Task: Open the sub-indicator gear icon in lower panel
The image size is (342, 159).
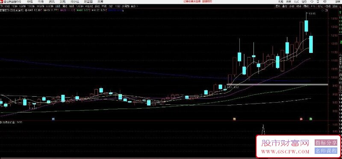Action: (x=1, y=122)
